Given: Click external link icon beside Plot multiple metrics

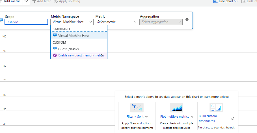Looking at the screenshot, I should click(x=192, y=117).
